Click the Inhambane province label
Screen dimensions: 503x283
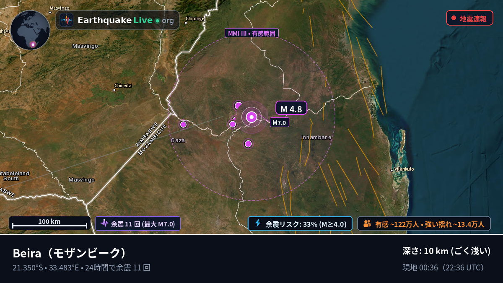pos(316,137)
